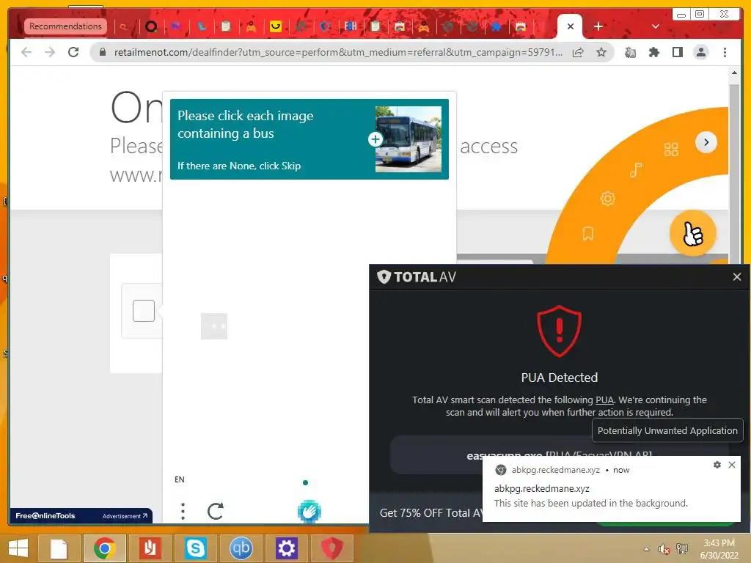
Task: Open the red hand app in the taskbar
Action: tap(150, 548)
